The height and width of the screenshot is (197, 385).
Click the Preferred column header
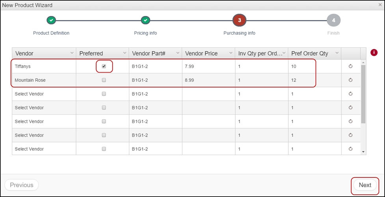tap(102, 53)
